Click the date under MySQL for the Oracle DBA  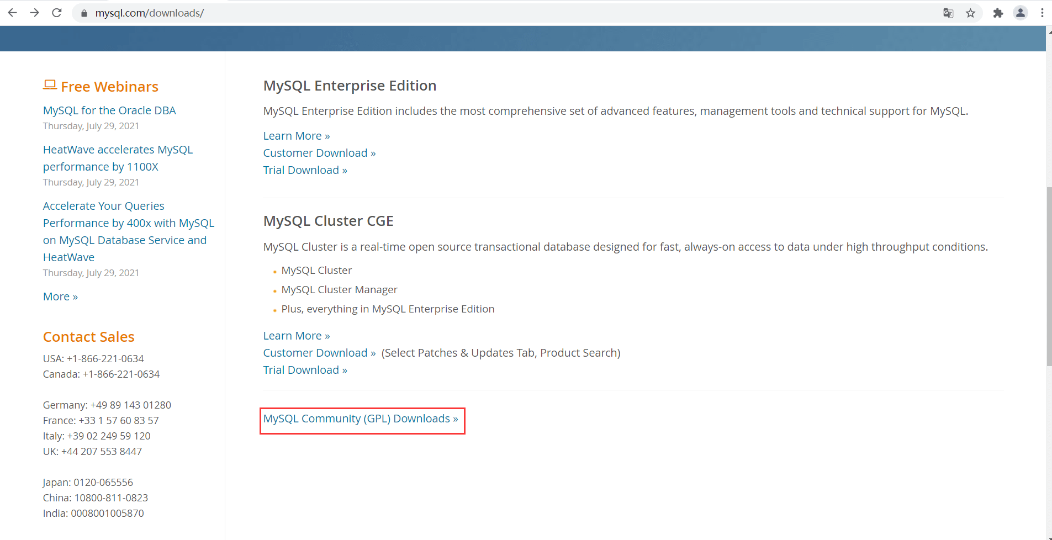[x=91, y=126]
